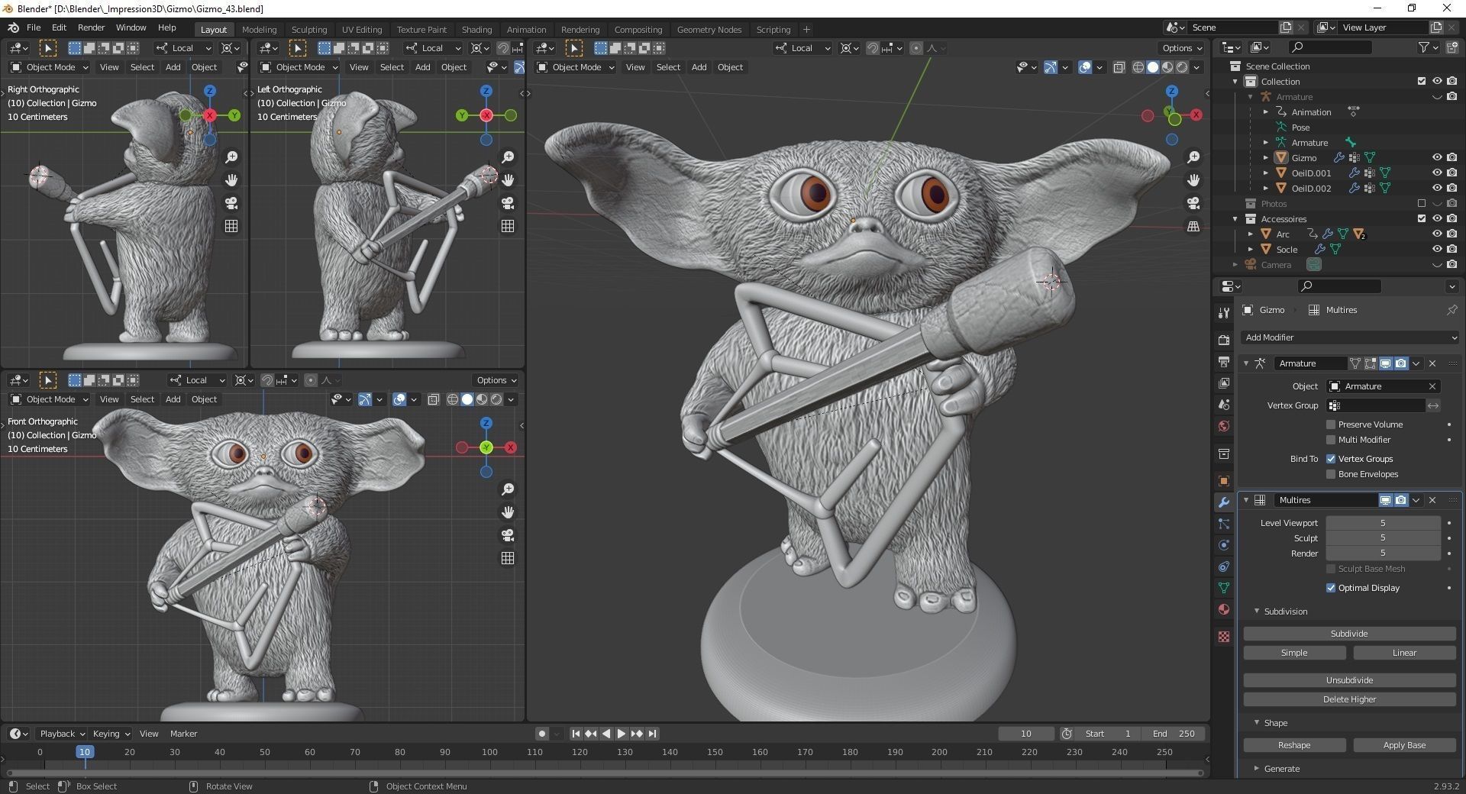
Task: Uncheck Optimal Display checkbox
Action: point(1331,588)
